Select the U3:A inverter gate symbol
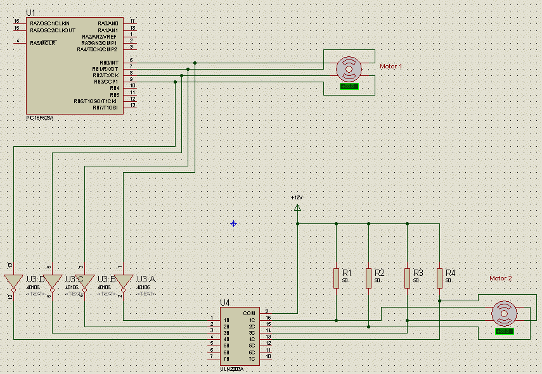542x374 pixels. click(123, 282)
